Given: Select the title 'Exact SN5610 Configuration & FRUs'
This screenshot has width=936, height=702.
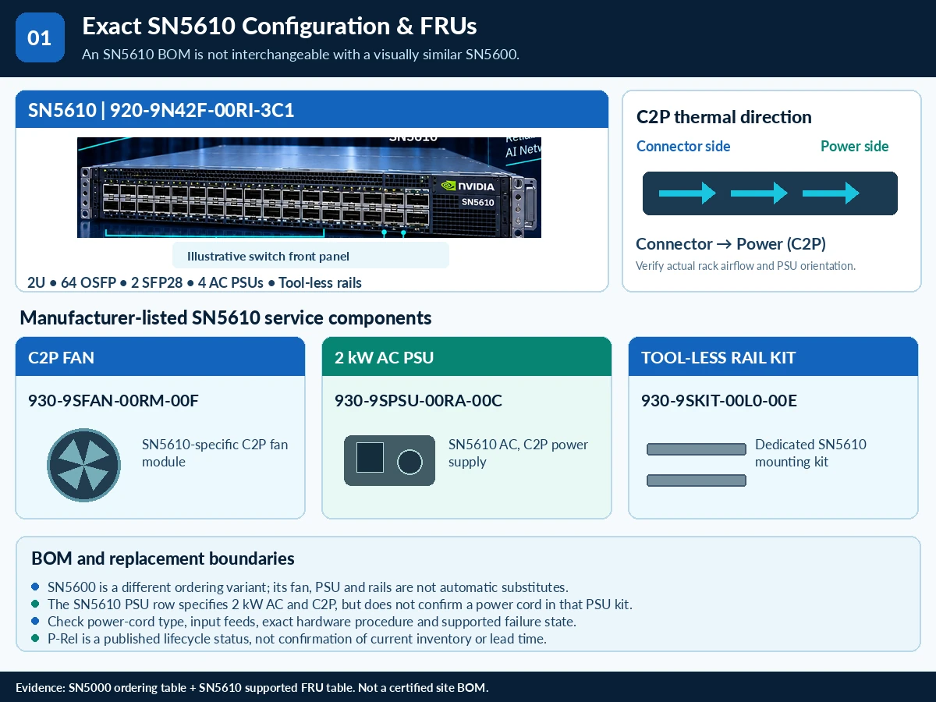Looking at the screenshot, I should (279, 26).
